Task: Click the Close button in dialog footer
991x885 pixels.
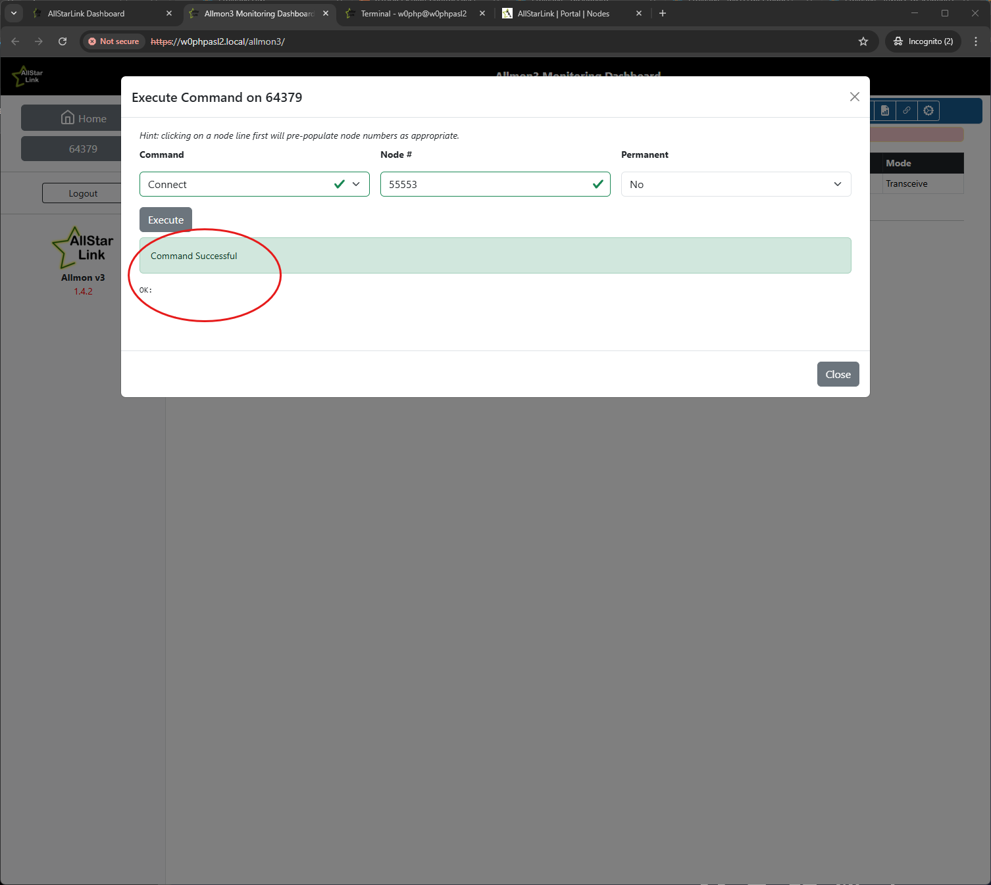Action: click(x=838, y=374)
